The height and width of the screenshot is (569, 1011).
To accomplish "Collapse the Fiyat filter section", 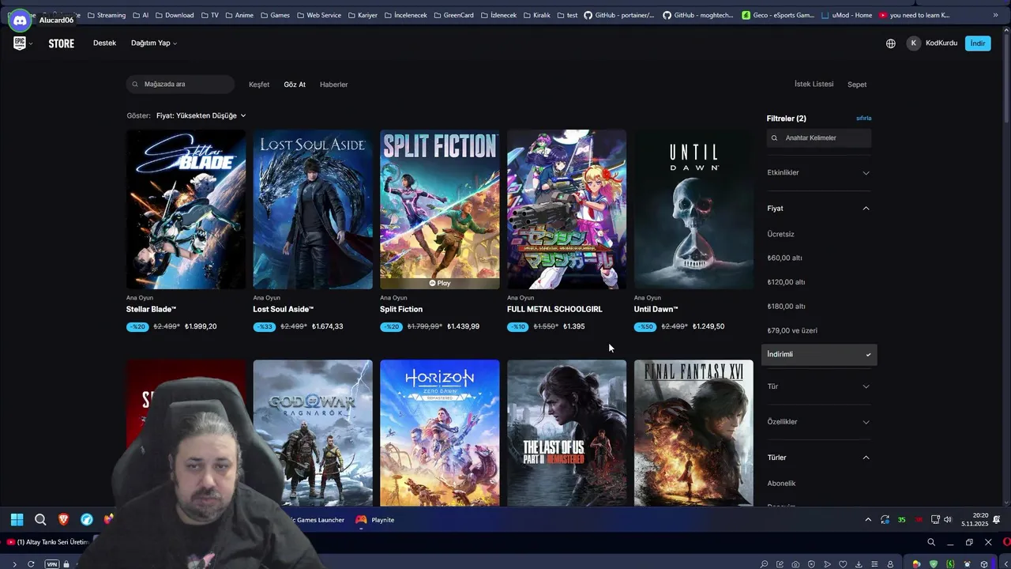I will [x=819, y=209].
